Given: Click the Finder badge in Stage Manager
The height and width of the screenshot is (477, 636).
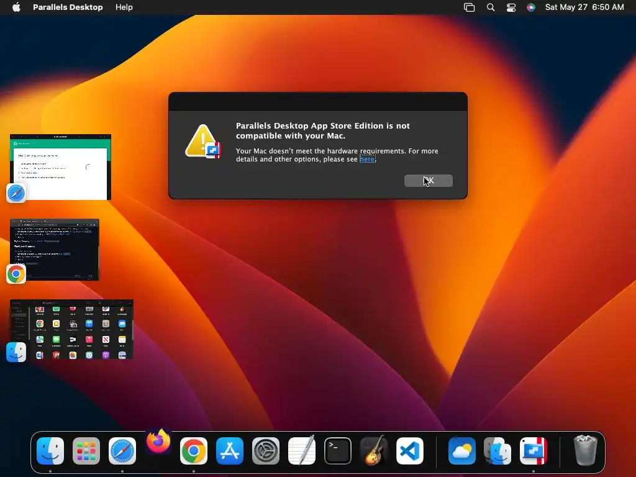Looking at the screenshot, I should coord(16,352).
